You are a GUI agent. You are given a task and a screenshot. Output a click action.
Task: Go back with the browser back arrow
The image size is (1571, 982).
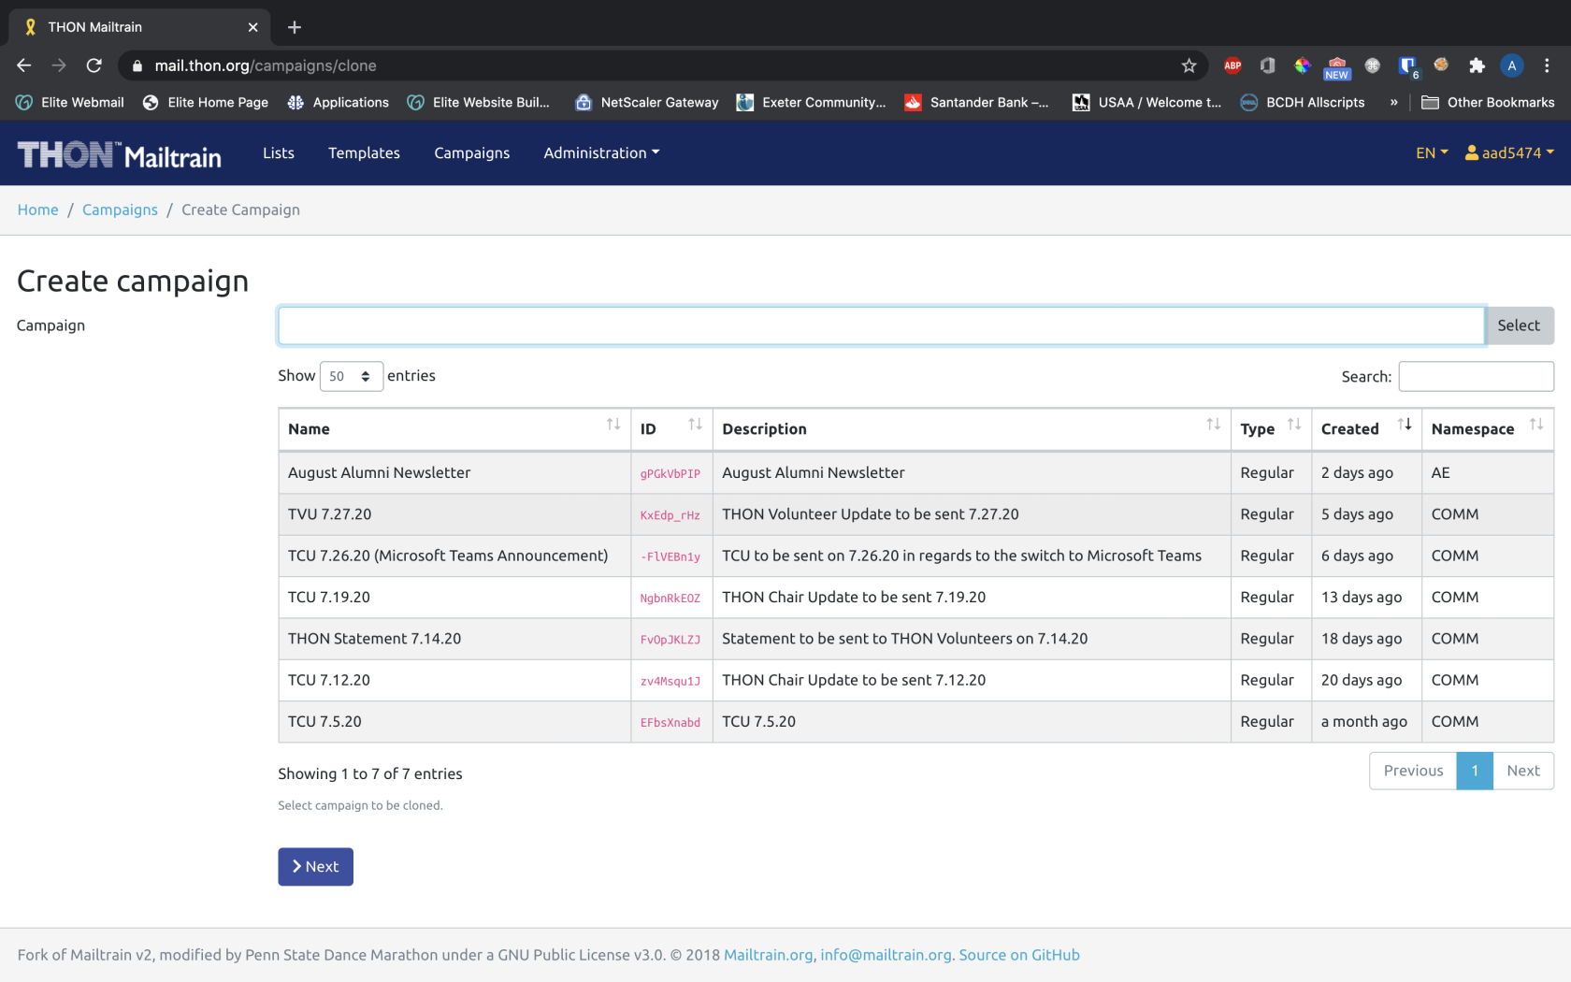[x=24, y=65]
